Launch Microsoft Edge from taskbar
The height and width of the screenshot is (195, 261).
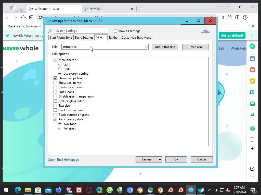tap(18, 190)
